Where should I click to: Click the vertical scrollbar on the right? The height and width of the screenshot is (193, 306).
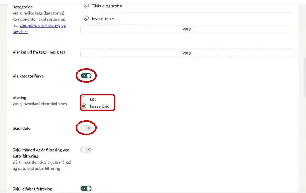304,77
